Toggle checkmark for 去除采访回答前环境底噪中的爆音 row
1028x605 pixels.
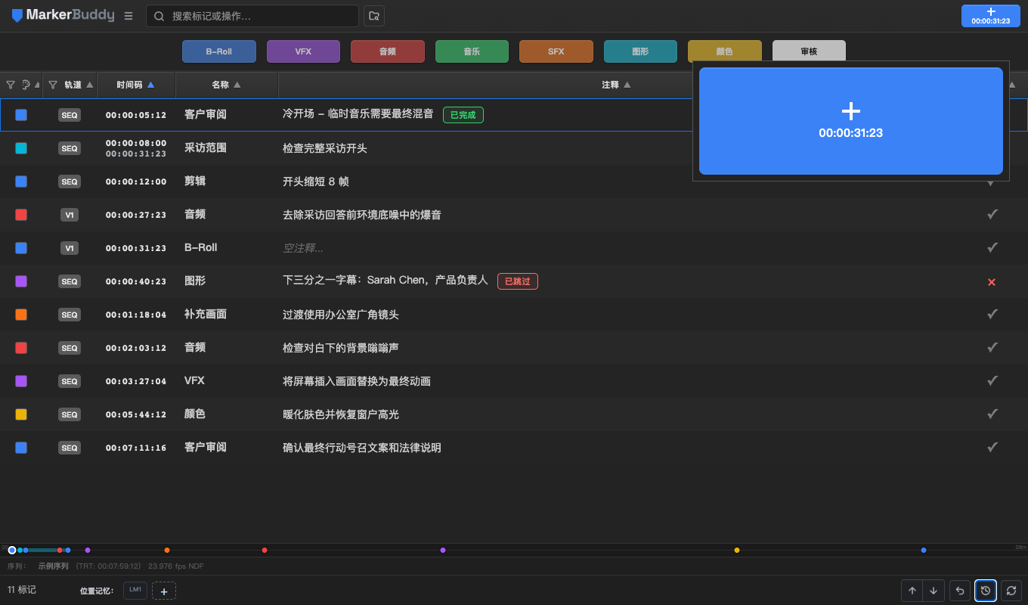(992, 215)
